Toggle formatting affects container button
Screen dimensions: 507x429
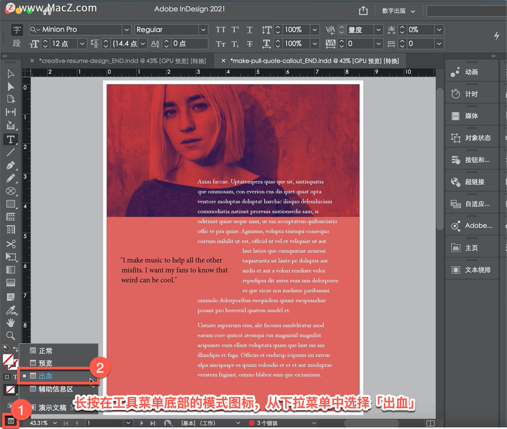pos(7,377)
